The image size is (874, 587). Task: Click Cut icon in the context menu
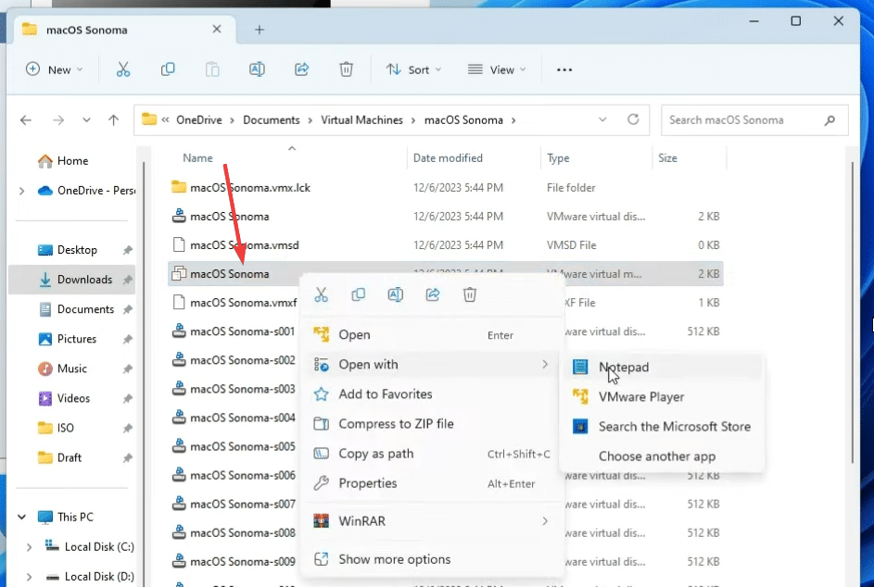click(321, 294)
